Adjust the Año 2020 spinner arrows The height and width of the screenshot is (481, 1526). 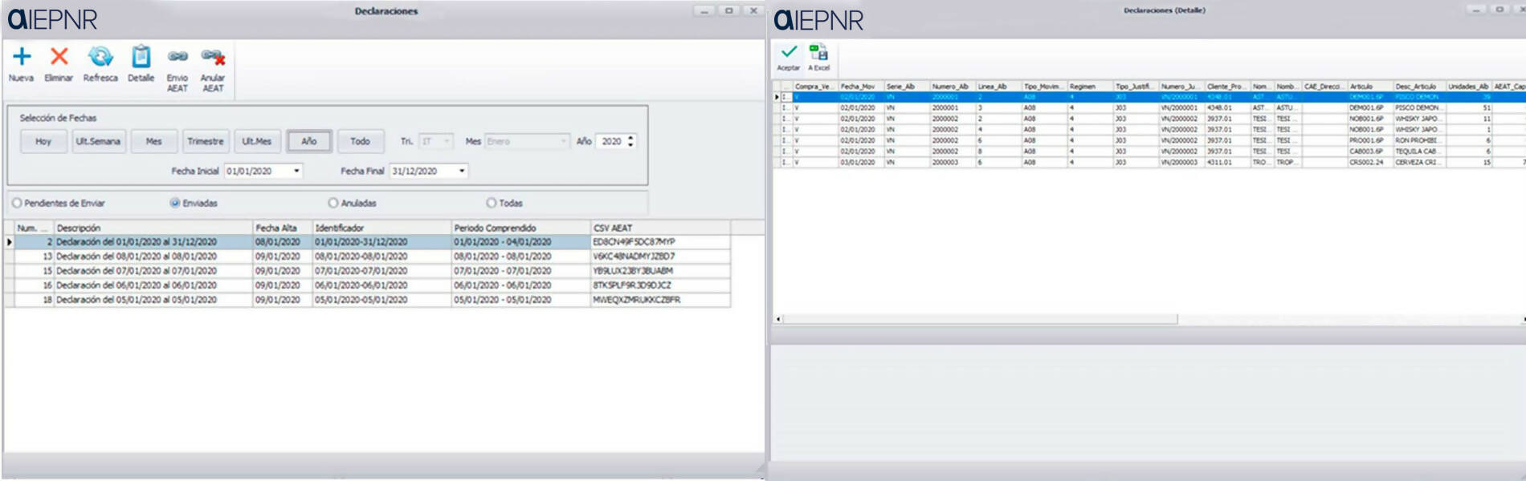coord(630,141)
